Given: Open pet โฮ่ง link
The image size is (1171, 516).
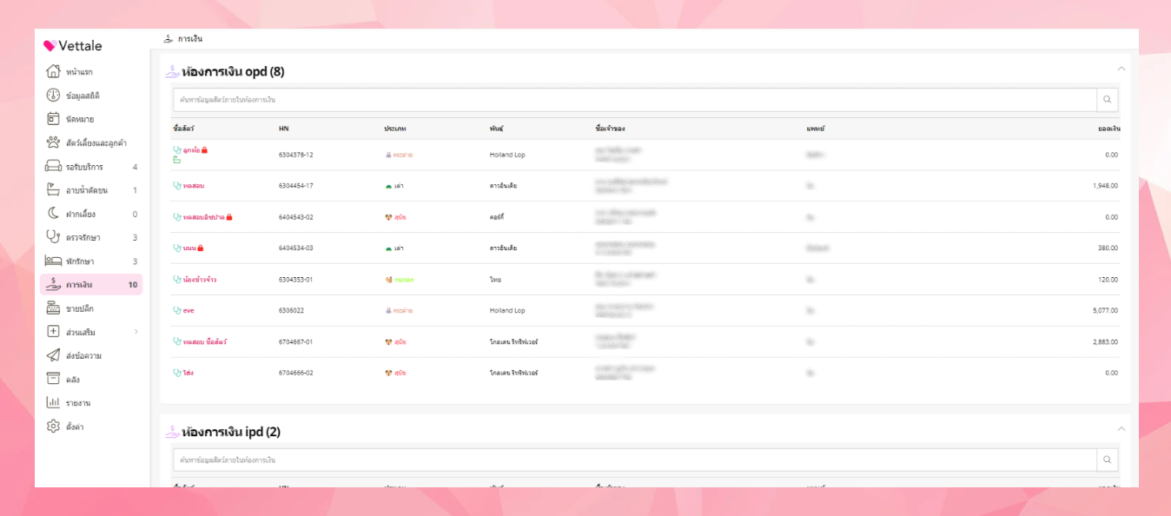Looking at the screenshot, I should click(x=188, y=373).
